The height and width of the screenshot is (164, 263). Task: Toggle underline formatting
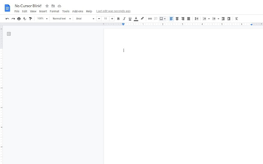[x=130, y=18]
